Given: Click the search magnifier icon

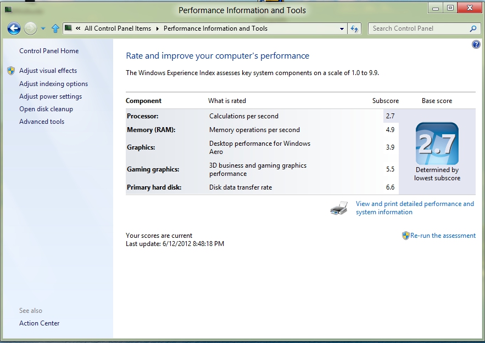Looking at the screenshot, I should (x=473, y=28).
